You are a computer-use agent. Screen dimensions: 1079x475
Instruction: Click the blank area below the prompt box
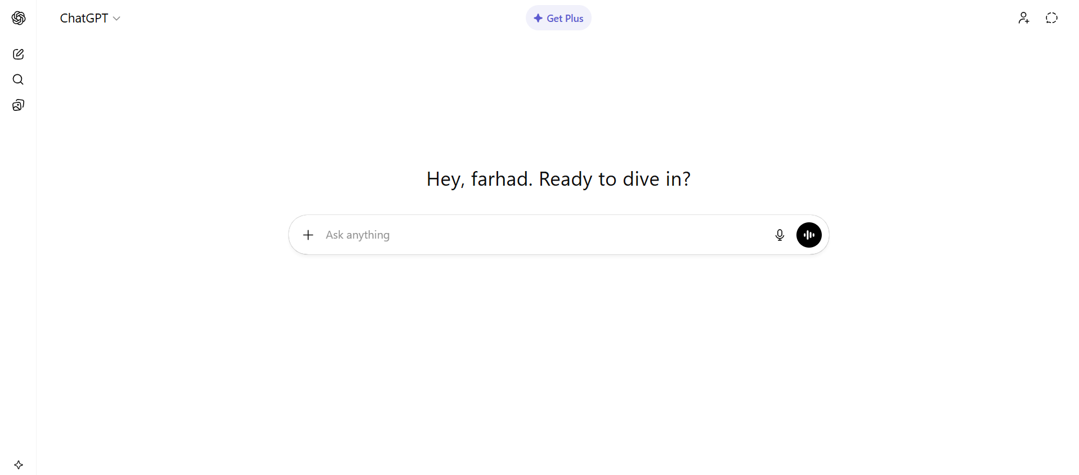click(558, 349)
